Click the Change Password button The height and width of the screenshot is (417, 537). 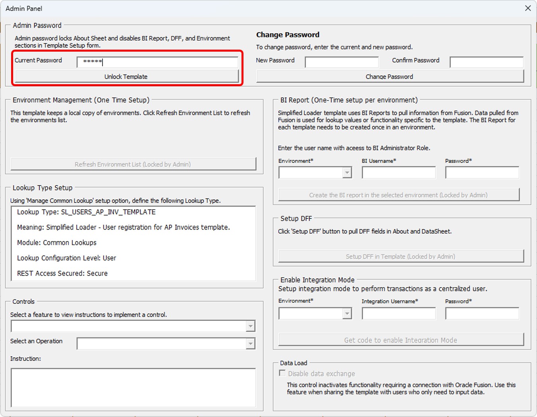389,76
